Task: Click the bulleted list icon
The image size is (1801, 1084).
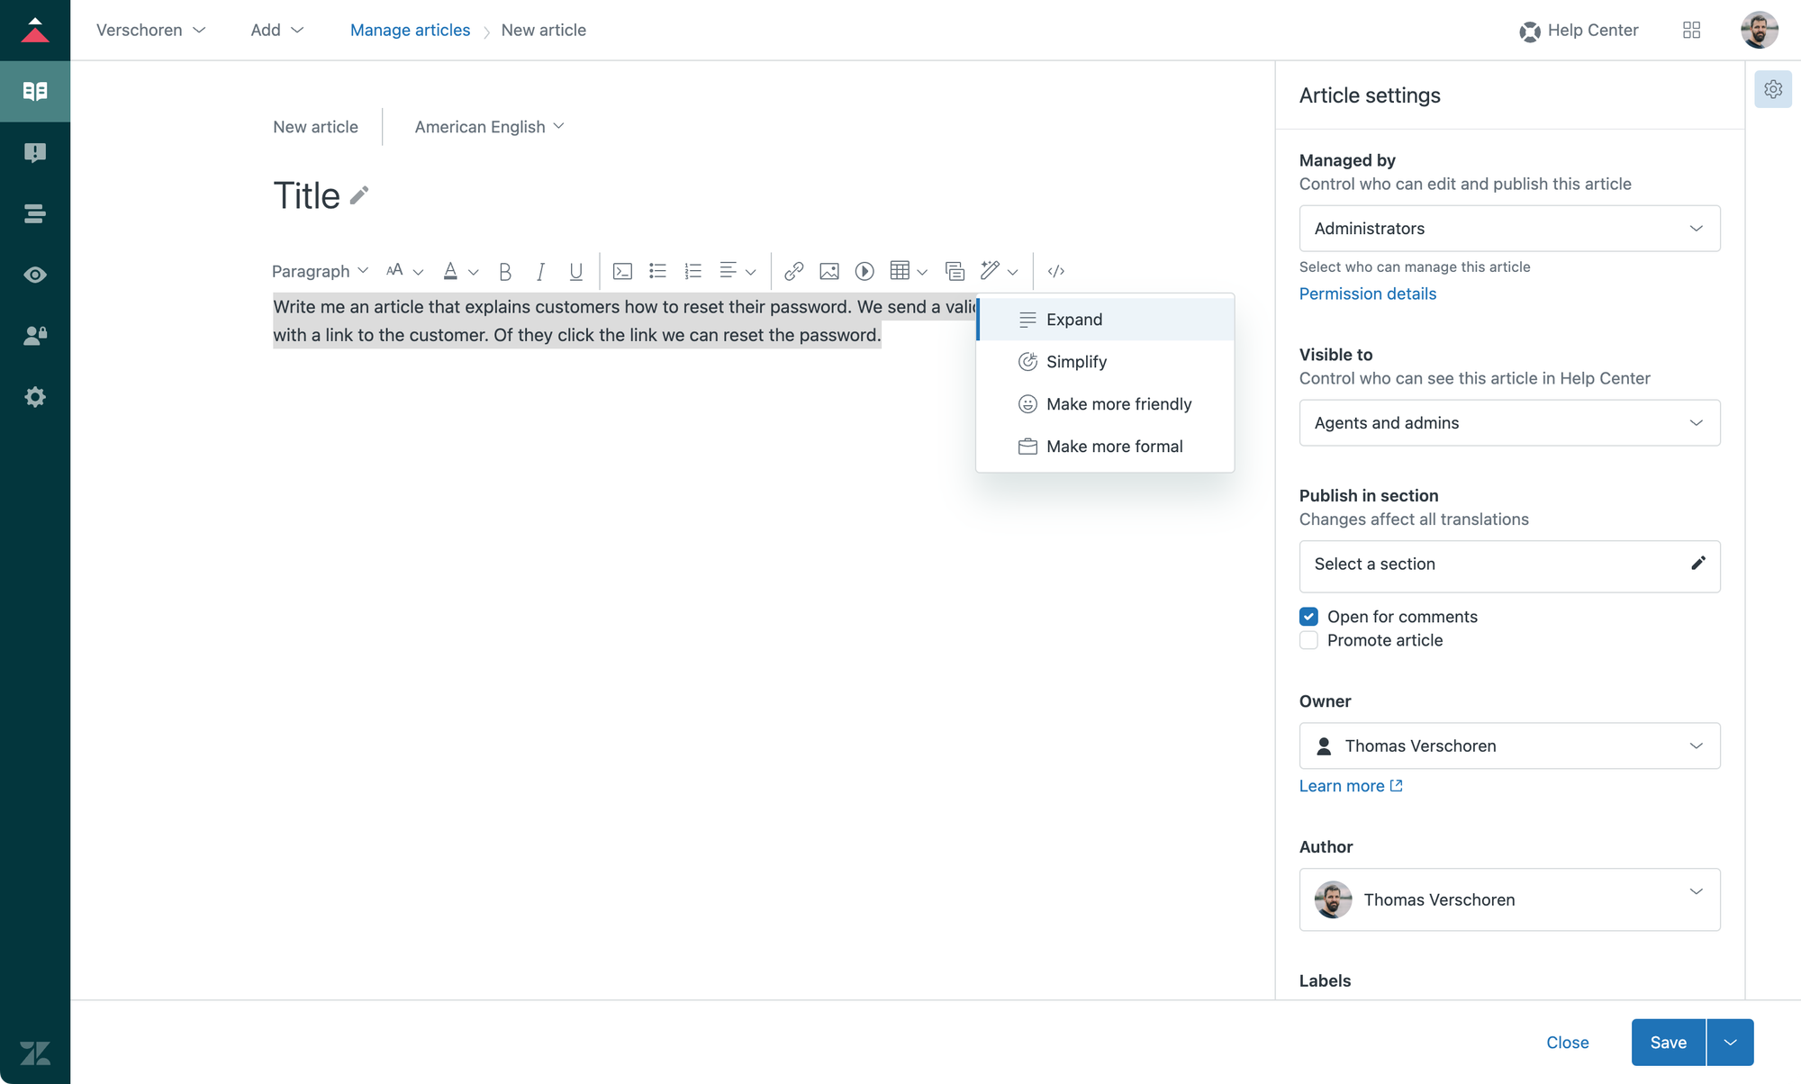Action: click(657, 271)
